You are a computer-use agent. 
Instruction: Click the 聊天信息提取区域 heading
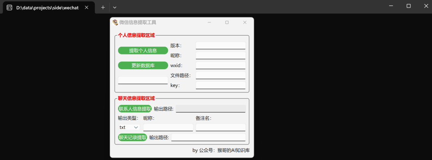click(x=136, y=98)
